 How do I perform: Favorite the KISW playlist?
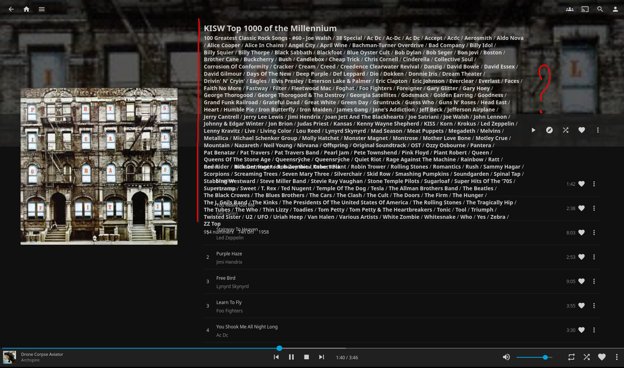pyautogui.click(x=582, y=130)
